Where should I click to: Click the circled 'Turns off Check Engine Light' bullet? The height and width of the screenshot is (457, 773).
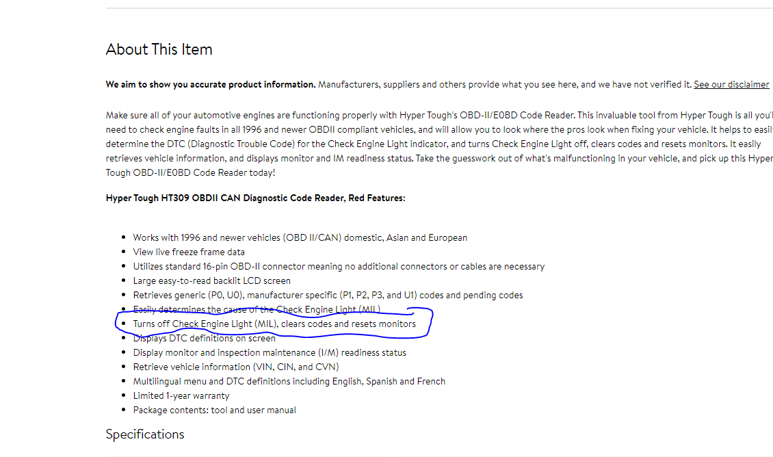click(x=274, y=324)
